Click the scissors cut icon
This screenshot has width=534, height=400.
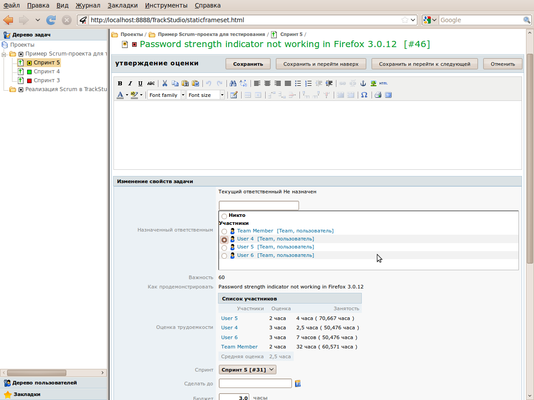[x=165, y=84]
